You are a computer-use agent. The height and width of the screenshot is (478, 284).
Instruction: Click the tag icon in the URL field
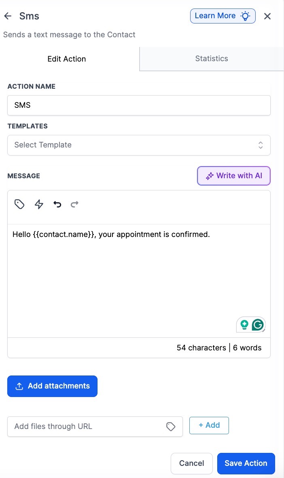pyautogui.click(x=171, y=427)
